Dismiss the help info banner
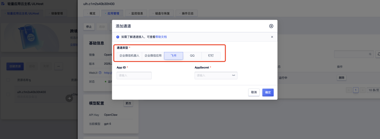Image resolution: width=380 pixels, height=139 pixels. pyautogui.click(x=272, y=37)
